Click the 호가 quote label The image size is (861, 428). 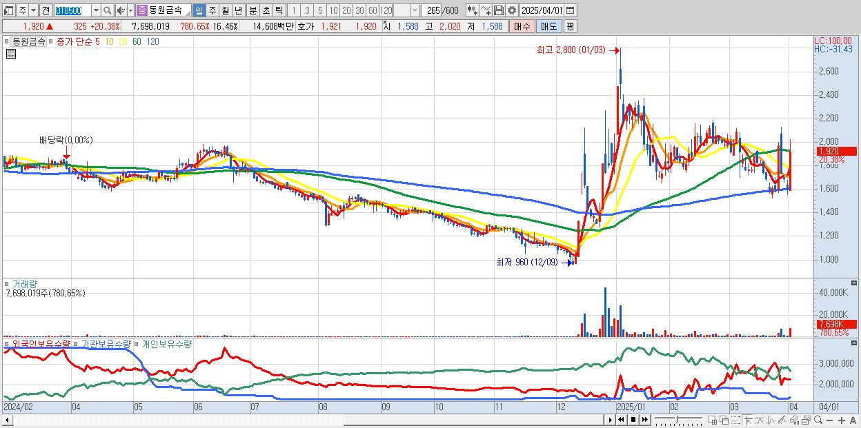[x=305, y=26]
